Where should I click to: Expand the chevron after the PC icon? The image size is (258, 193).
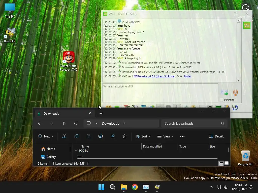(x=96, y=123)
